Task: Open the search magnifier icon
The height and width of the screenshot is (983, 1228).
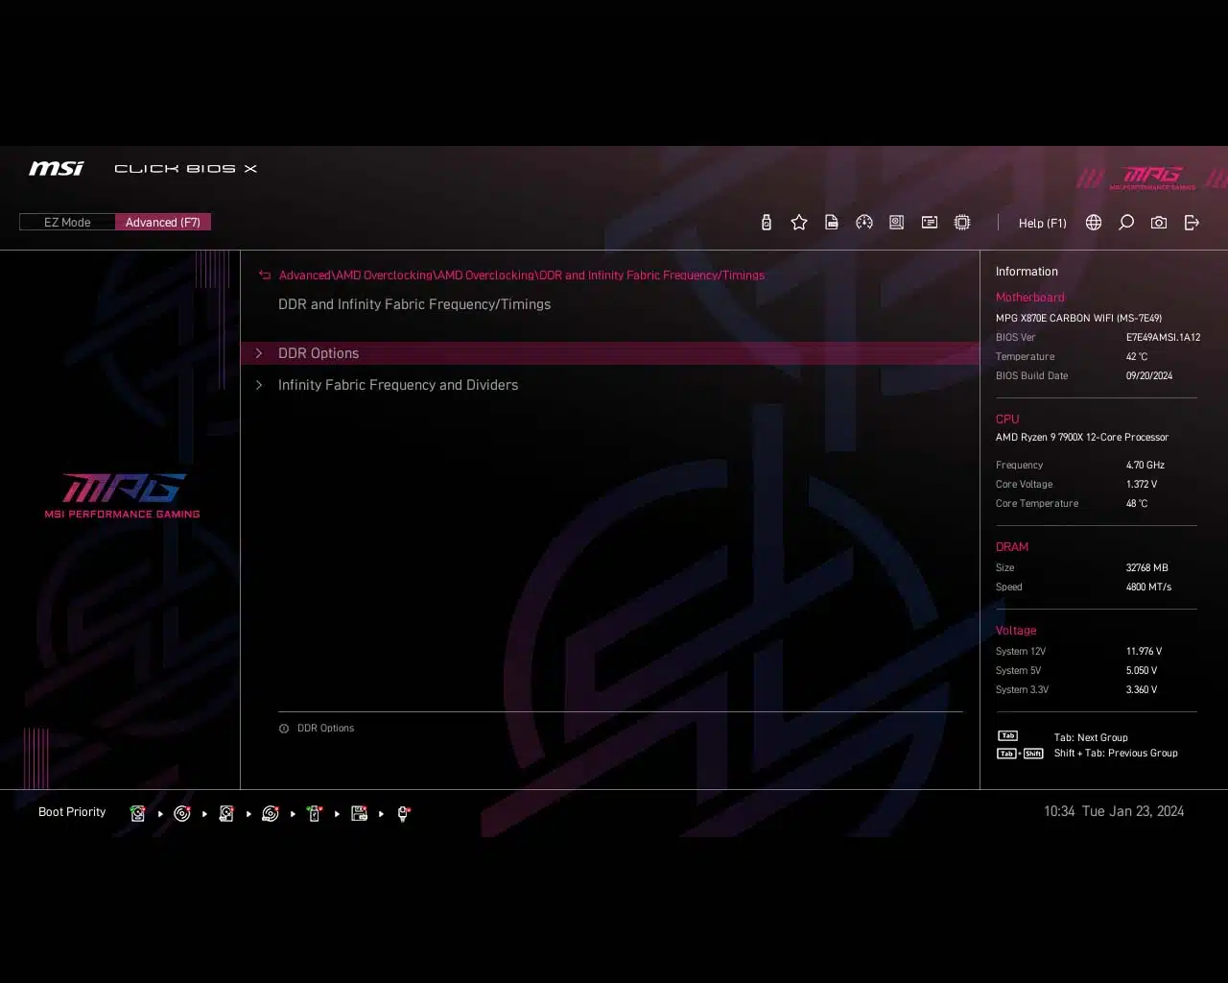Action: (1126, 223)
